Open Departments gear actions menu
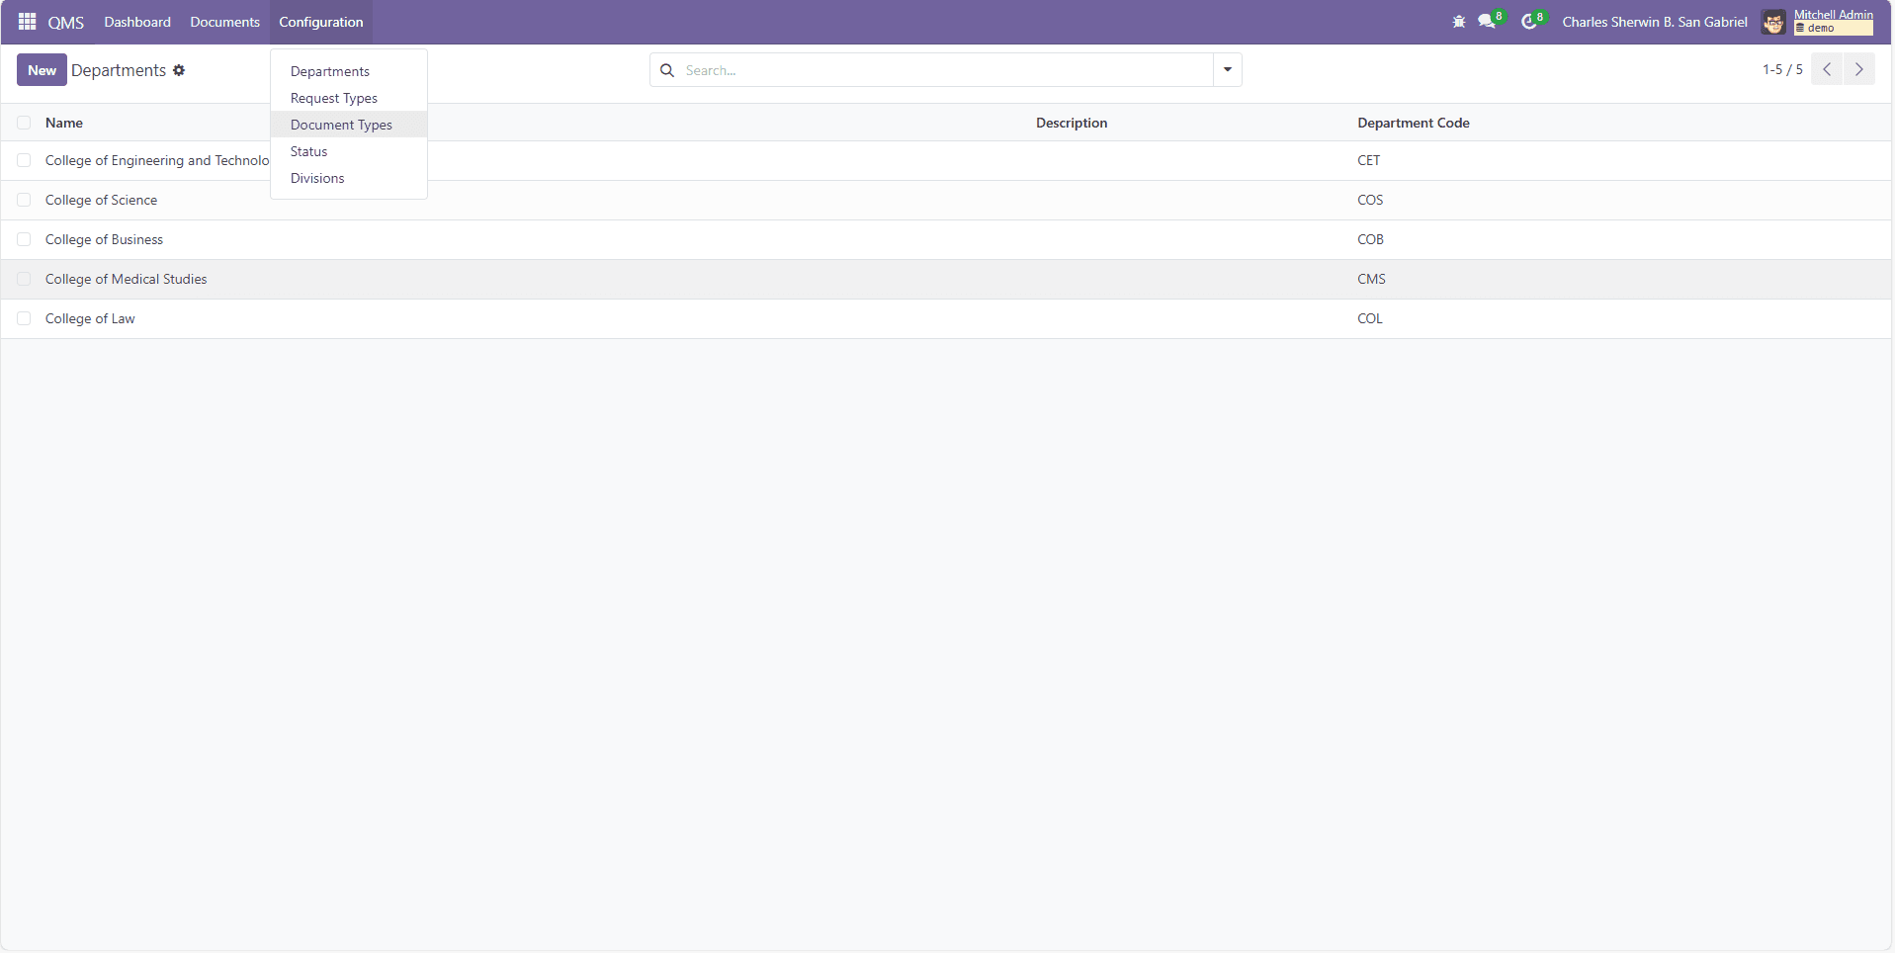This screenshot has width=1895, height=953. (x=179, y=70)
